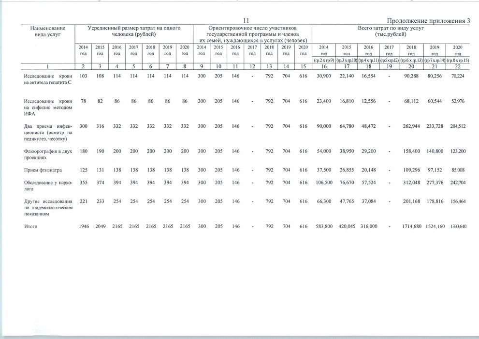Click row label 'Флюорография в двух проекциях'
Viewport: 479px width, 339px height.
point(48,154)
